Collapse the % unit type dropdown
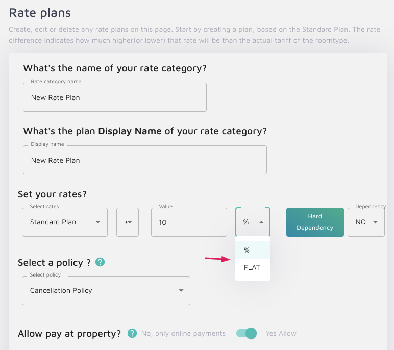 tap(253, 222)
